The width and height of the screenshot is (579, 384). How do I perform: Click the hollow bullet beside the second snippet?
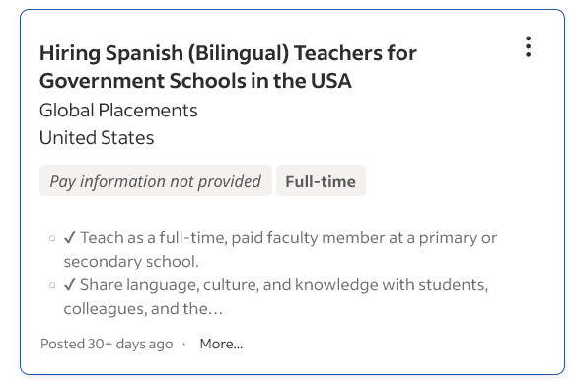coord(52,285)
